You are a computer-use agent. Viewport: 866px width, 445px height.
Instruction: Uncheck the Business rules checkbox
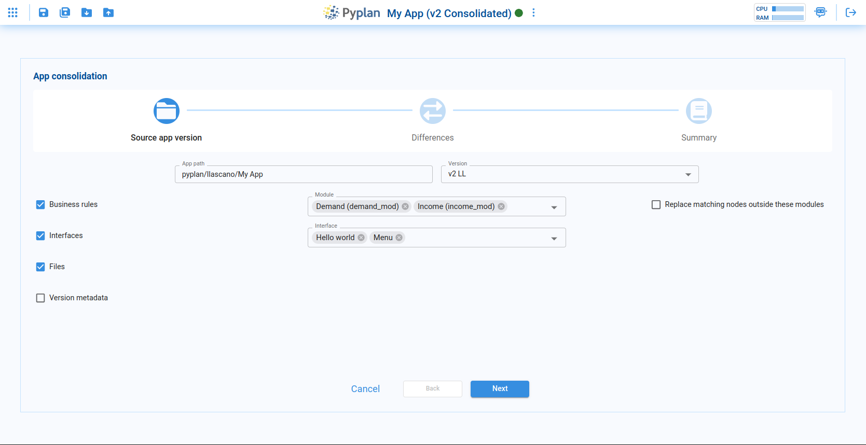tap(40, 204)
